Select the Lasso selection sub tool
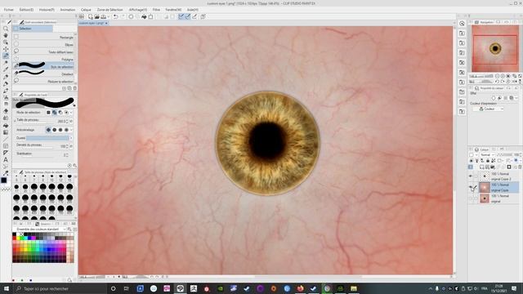523x294 pixels. (x=44, y=51)
